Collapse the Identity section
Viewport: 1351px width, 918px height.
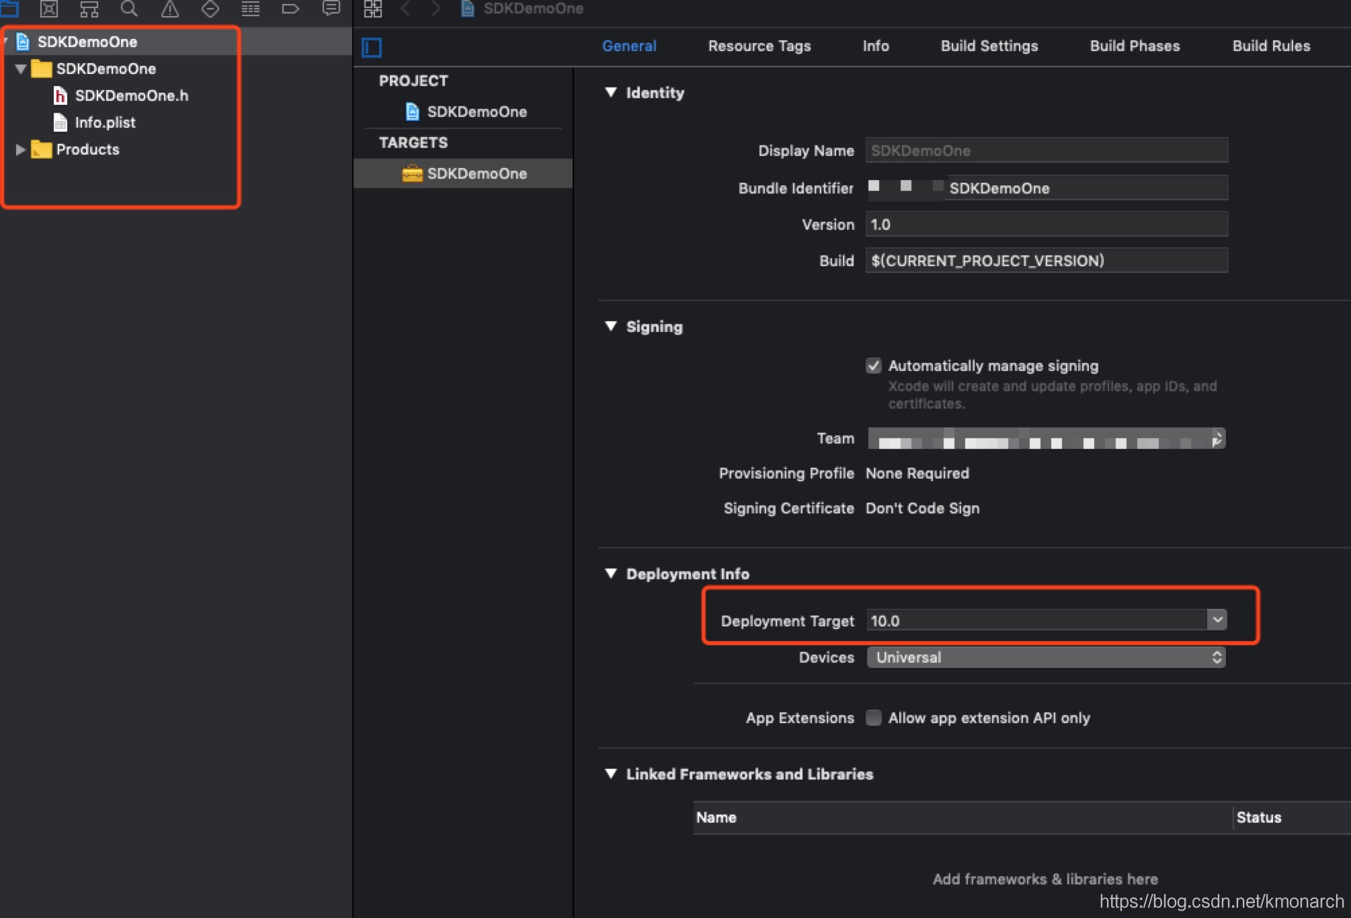coord(611,92)
